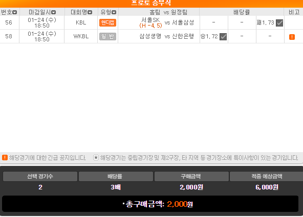The height and width of the screenshot is (217, 303).
Task: Open urgent notice icon for game 58
Action: coord(292,37)
